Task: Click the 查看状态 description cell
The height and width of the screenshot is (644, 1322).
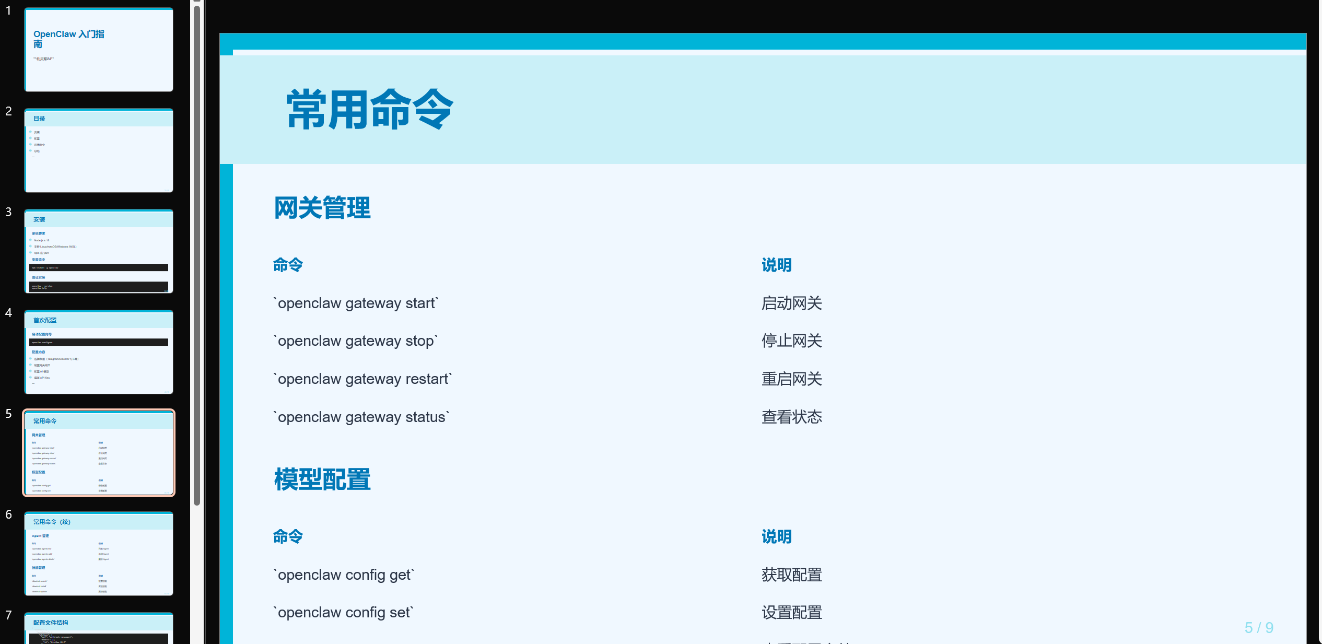Action: 792,417
